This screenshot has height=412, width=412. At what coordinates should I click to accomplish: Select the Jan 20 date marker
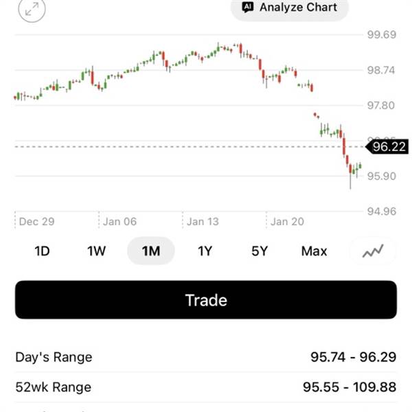click(287, 222)
